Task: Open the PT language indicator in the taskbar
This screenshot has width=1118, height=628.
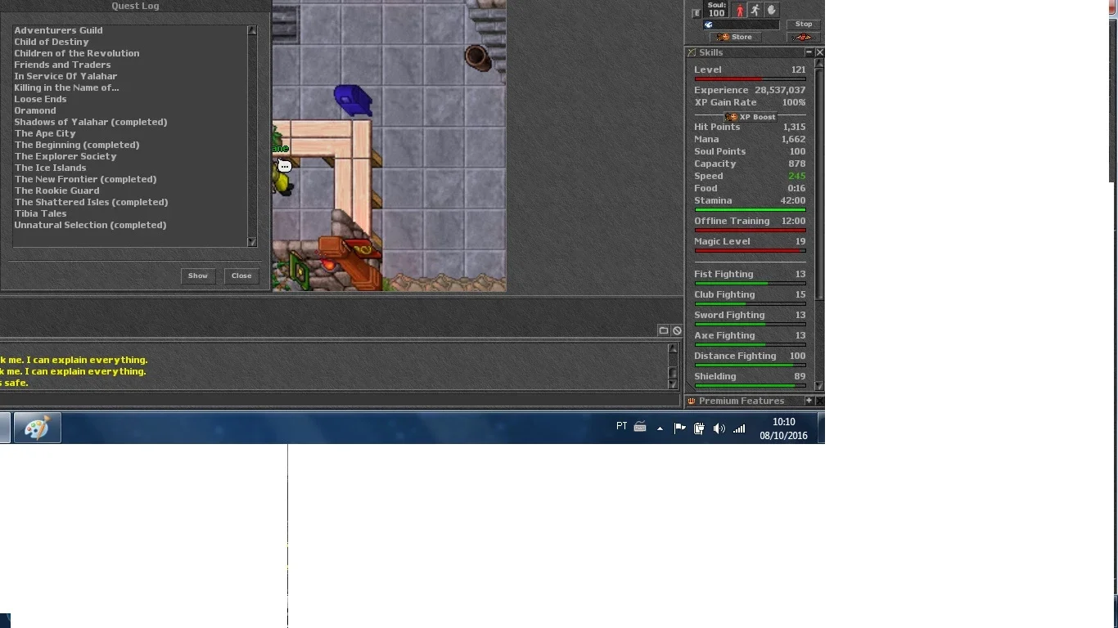Action: 621,426
